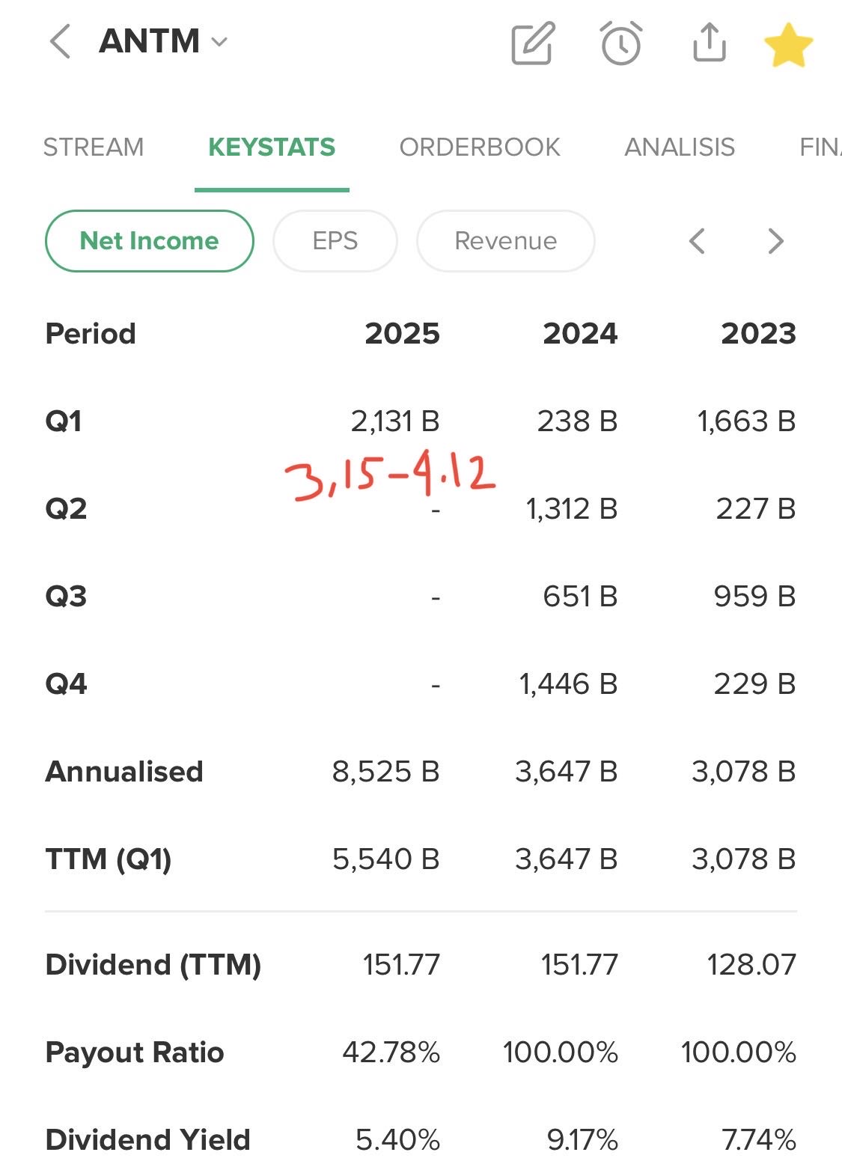Image resolution: width=842 pixels, height=1173 pixels.
Task: Tap the Q1 2025 value 2,131 B
Action: 395,421
